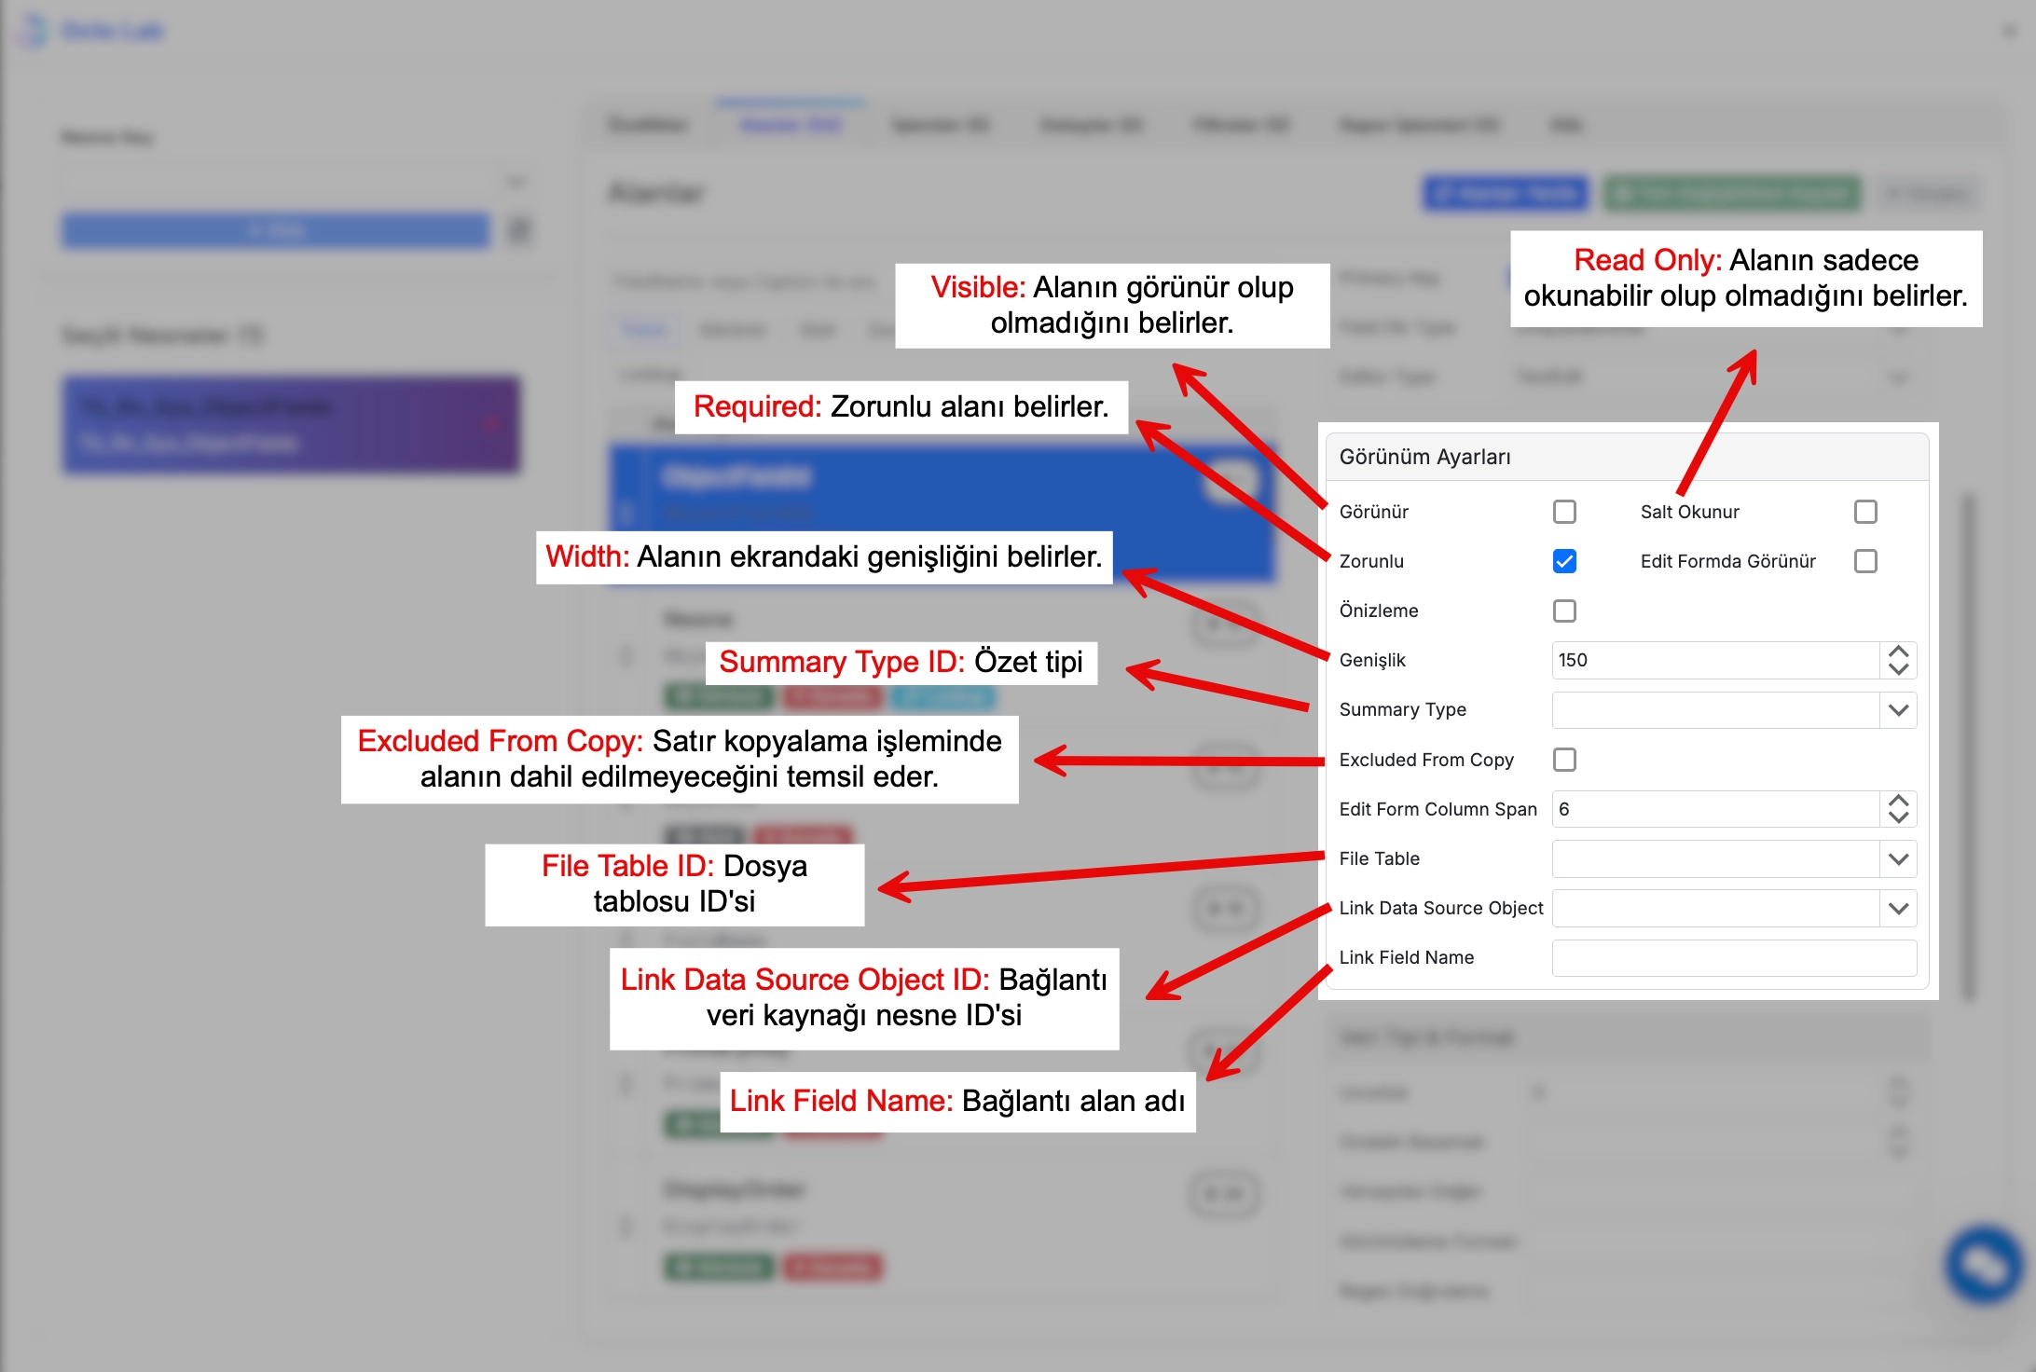The image size is (2036, 1372).
Task: Click the Link Data Source Object chevron
Action: 1898,908
